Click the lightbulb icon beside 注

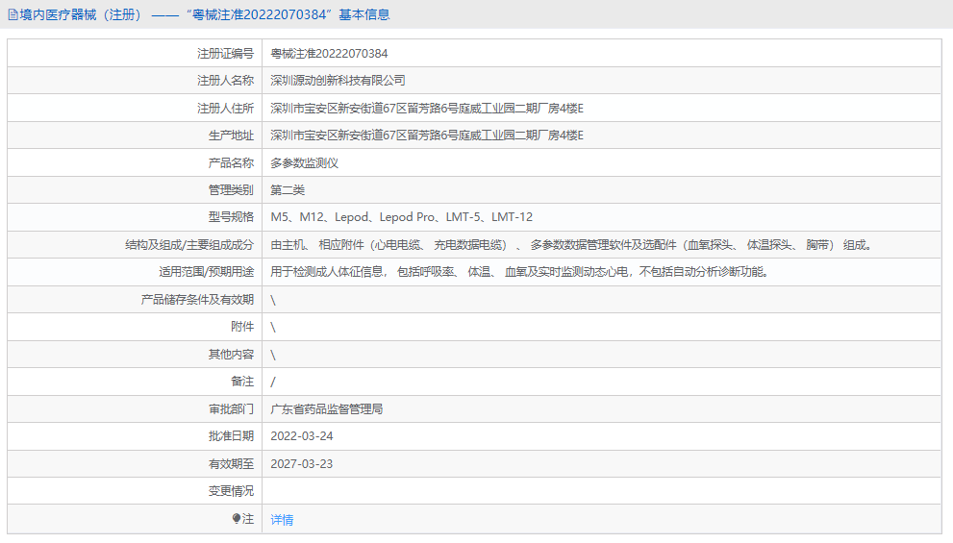(x=237, y=519)
